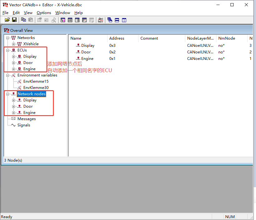
Task: Open the Help menu
Action: tap(78, 12)
